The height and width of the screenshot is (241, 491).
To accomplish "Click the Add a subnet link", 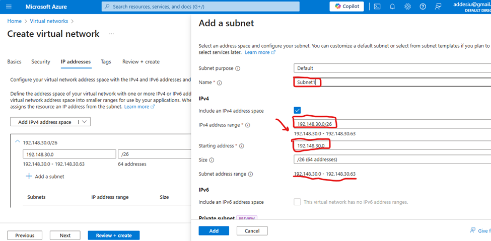I will pyautogui.click(x=49, y=177).
